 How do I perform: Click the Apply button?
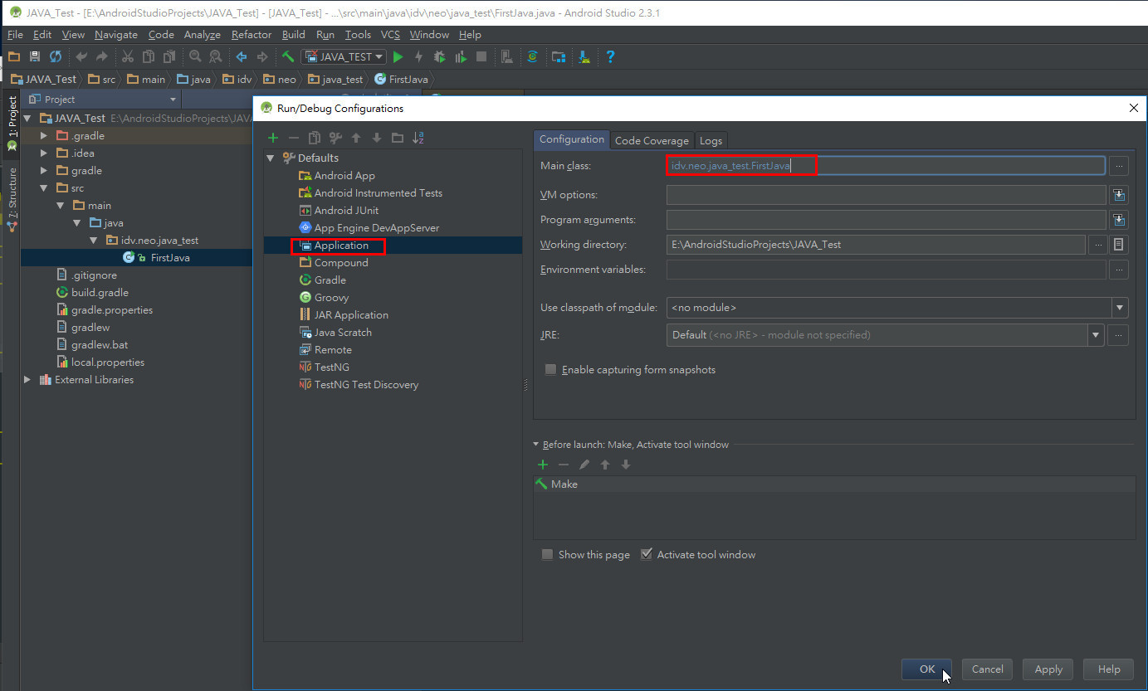point(1048,669)
